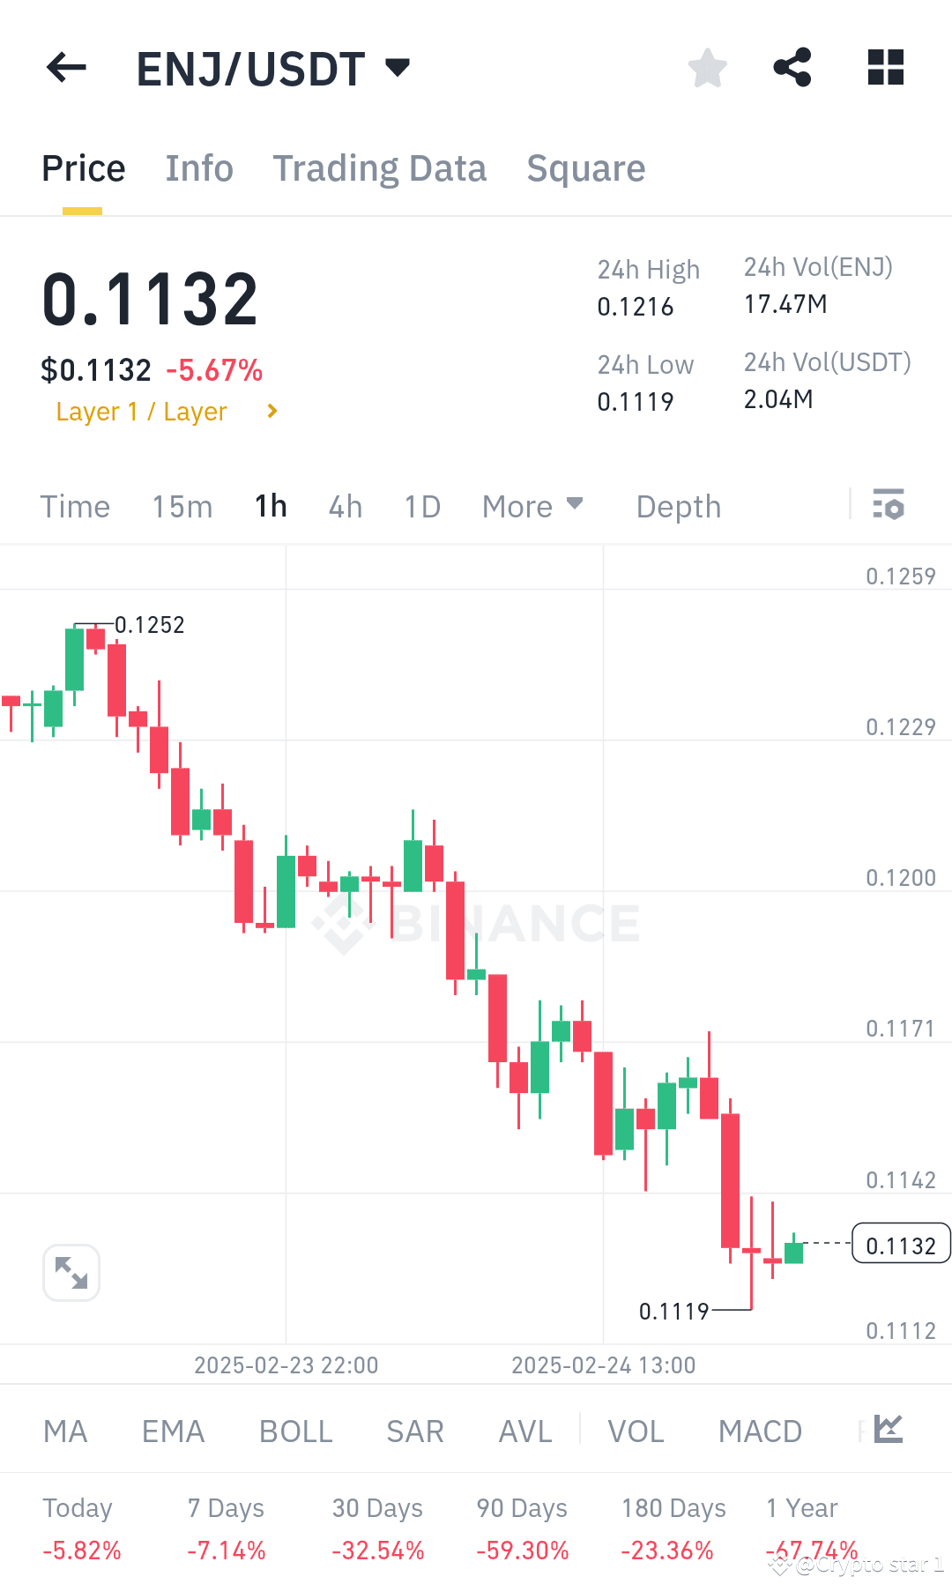The height and width of the screenshot is (1584, 952).
Task: Enable the VOL indicator
Action: point(636,1431)
